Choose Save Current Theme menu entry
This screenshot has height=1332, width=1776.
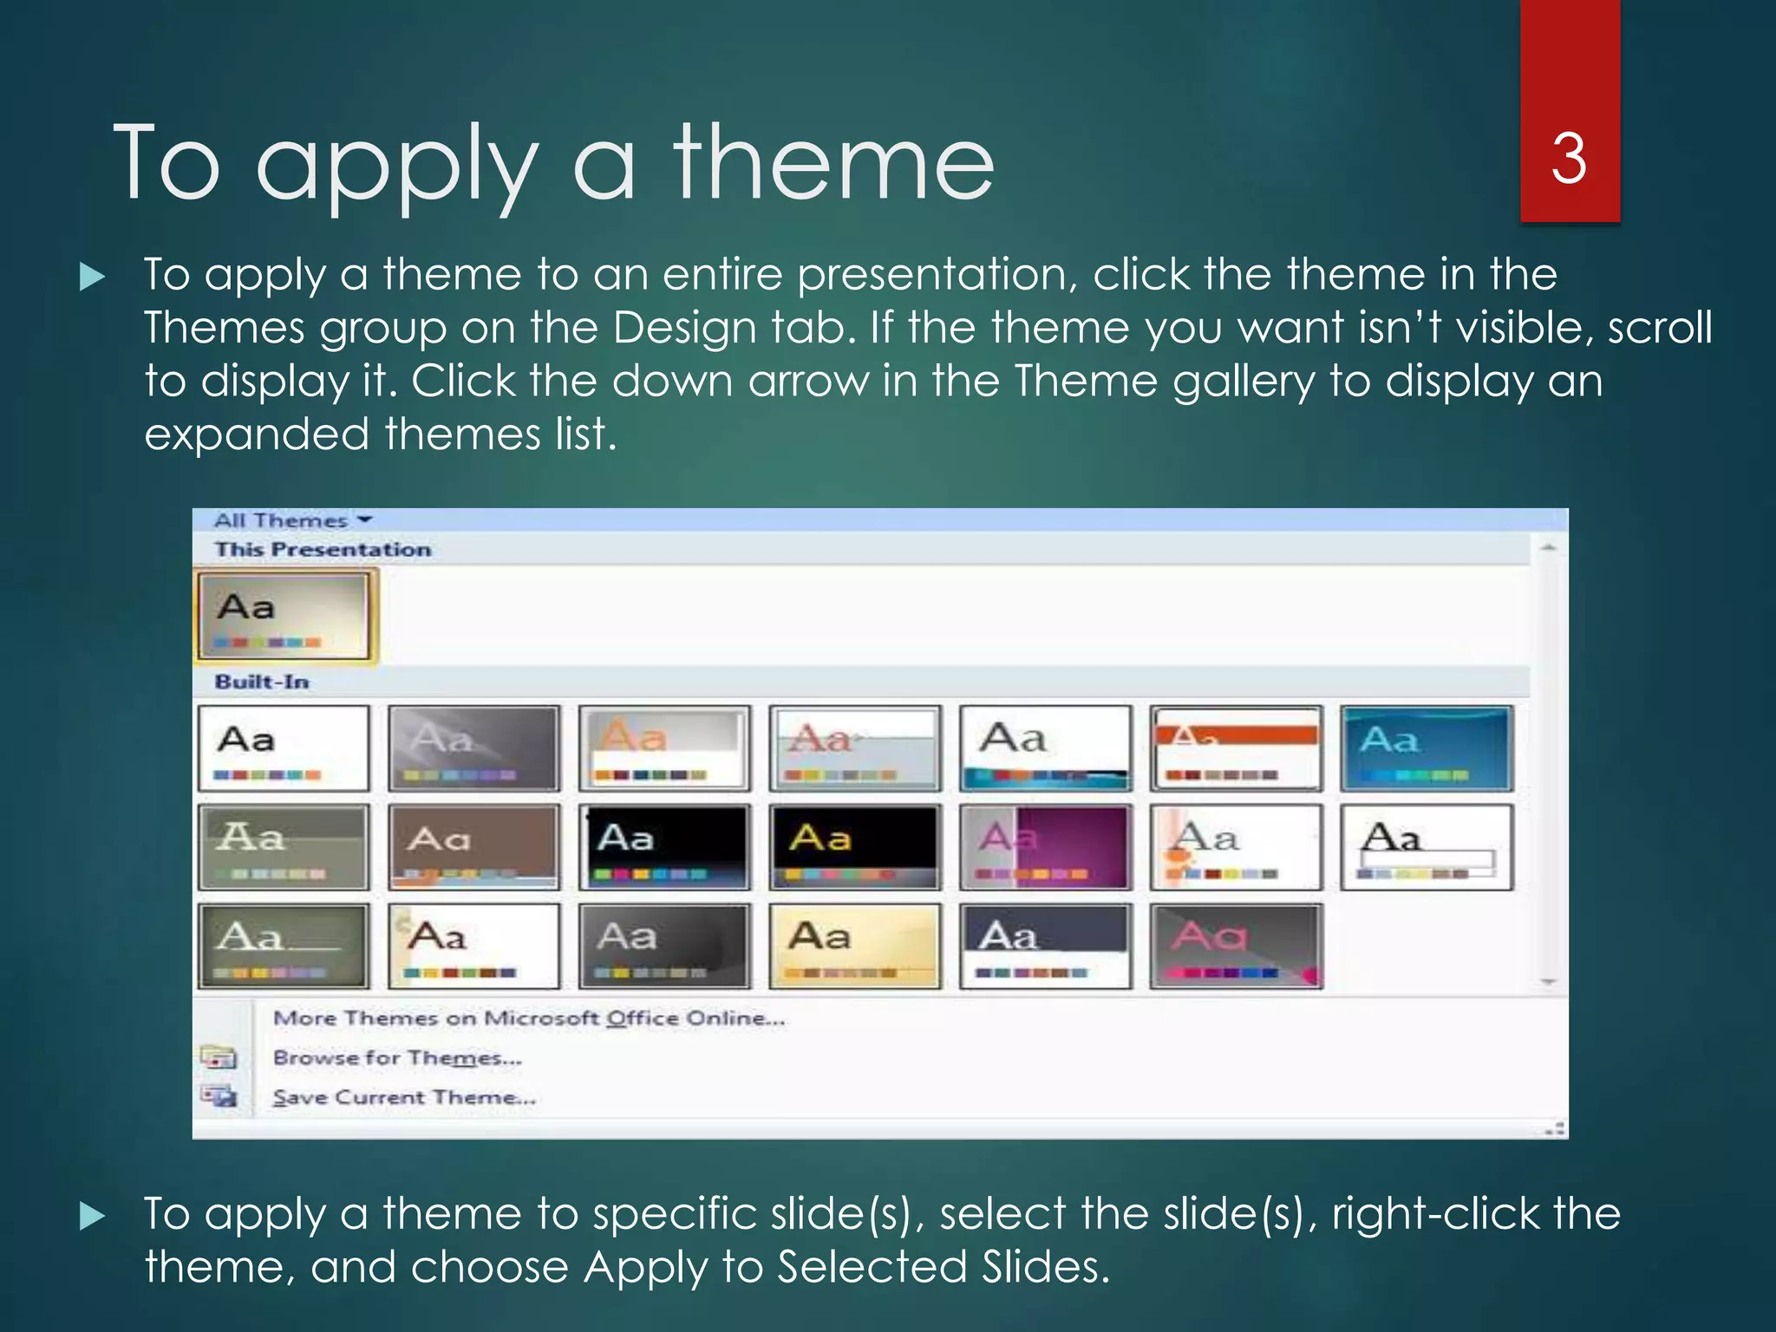[404, 1097]
